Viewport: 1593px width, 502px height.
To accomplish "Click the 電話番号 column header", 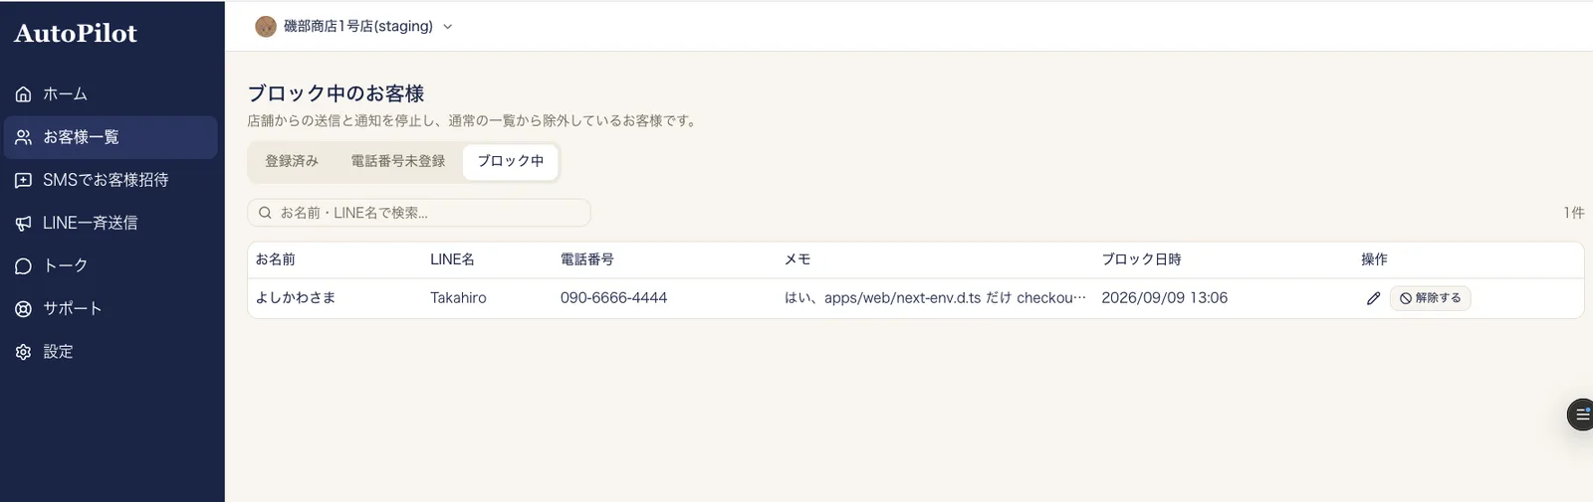I will tap(587, 259).
